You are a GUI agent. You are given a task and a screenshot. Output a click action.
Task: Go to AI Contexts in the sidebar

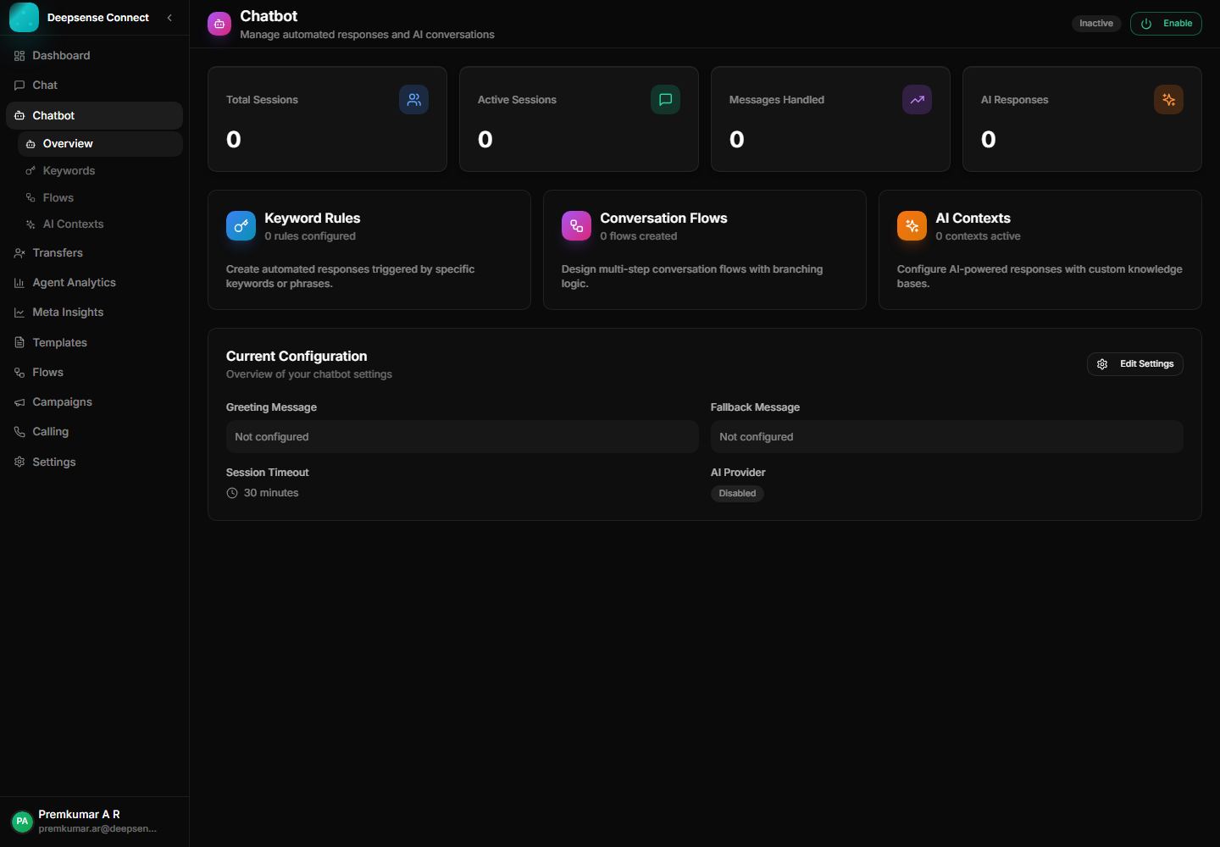coord(73,224)
